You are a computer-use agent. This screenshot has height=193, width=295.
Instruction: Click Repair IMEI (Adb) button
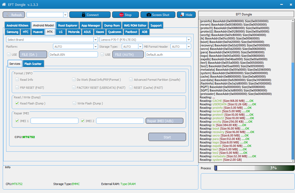click(x=164, y=121)
